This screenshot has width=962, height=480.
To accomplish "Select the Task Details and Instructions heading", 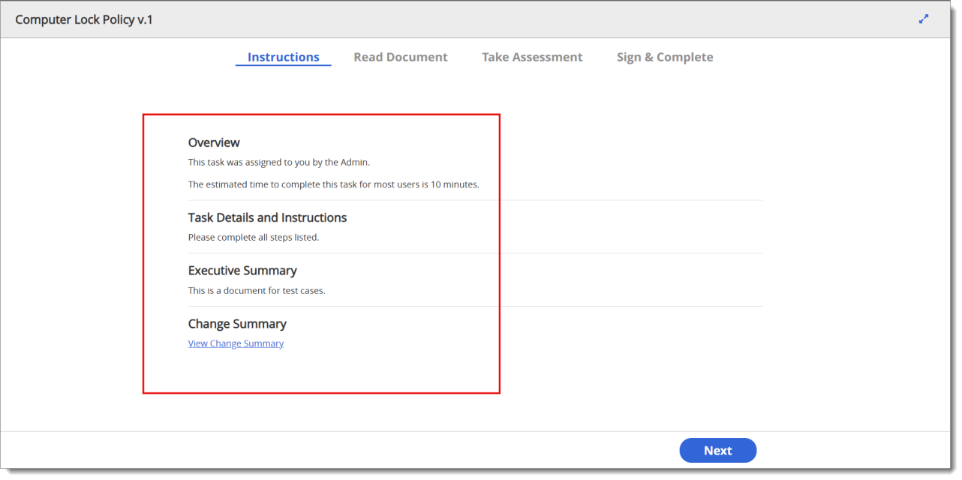I will [267, 217].
